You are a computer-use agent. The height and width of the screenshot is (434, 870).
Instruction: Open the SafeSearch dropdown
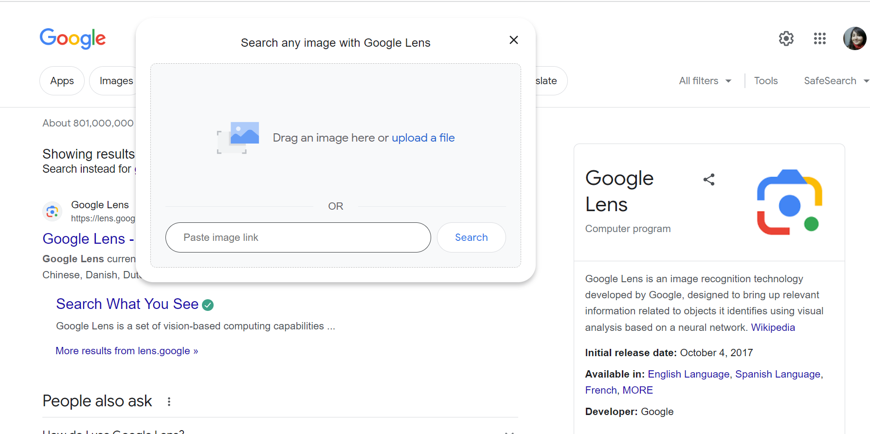point(836,81)
